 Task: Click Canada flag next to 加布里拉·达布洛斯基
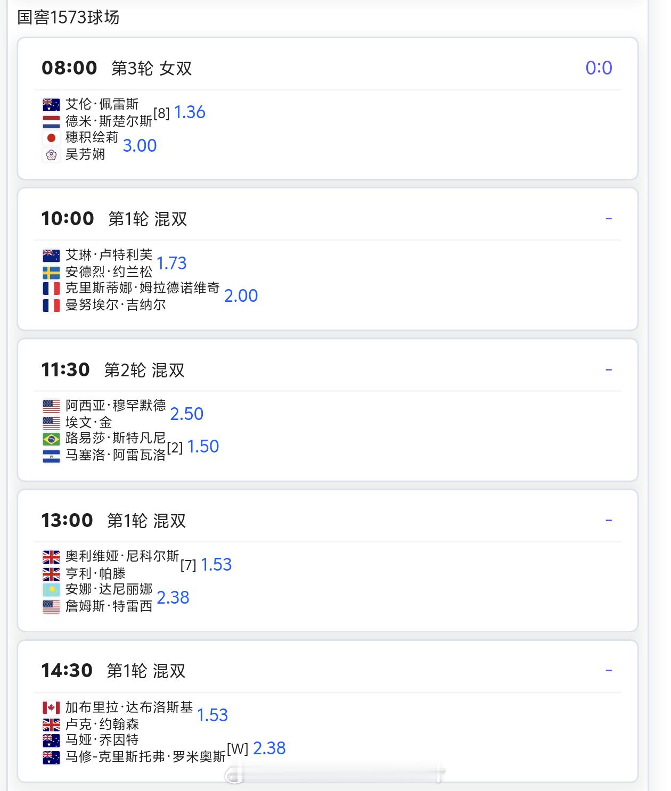pos(51,708)
